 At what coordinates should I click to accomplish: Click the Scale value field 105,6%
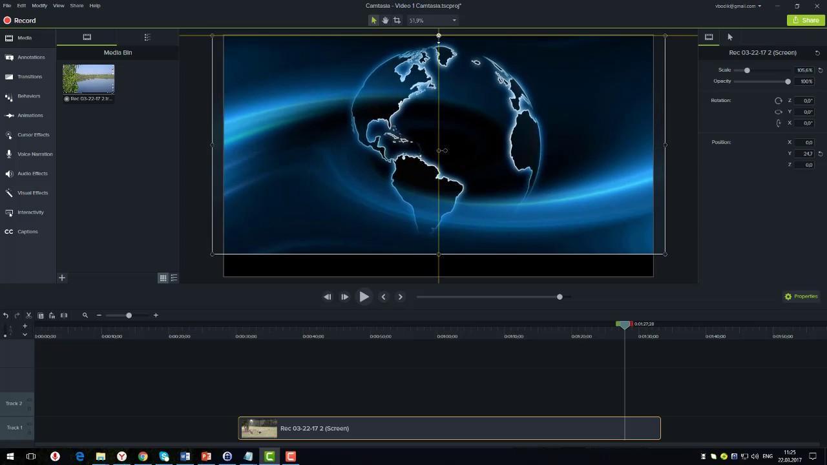[x=804, y=70]
